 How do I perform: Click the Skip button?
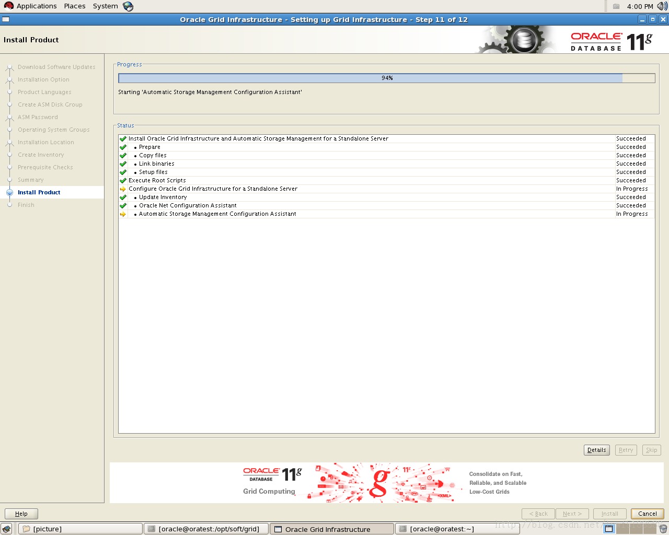pyautogui.click(x=651, y=450)
